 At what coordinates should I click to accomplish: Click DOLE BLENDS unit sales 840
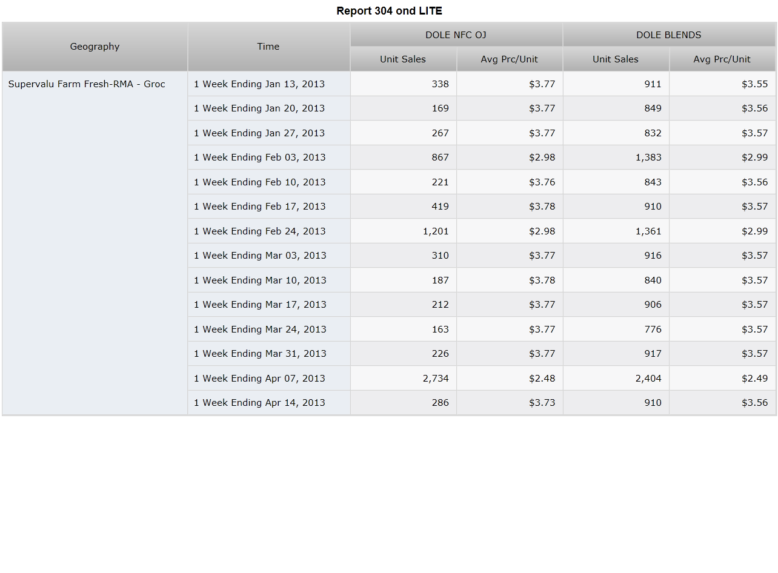(x=616, y=280)
